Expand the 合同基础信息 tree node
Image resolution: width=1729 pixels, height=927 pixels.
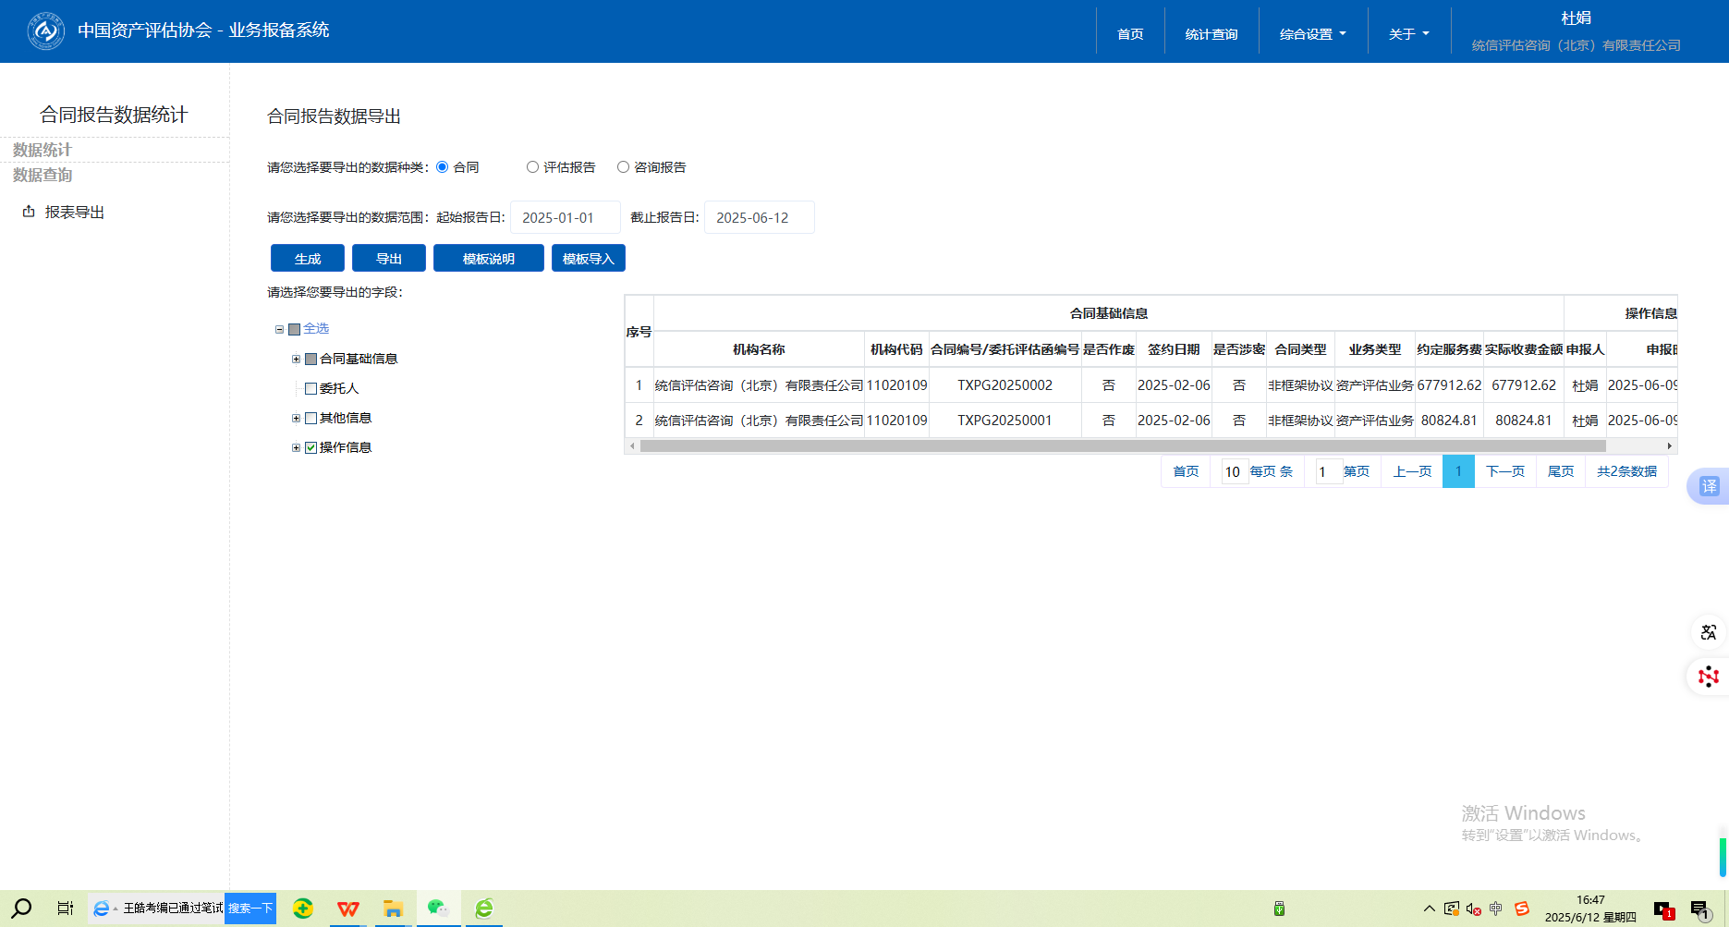pos(296,360)
